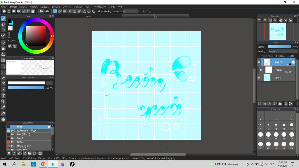Viewport: 299px width, 168px height.
Task: Zoom out using Navigator minus magnifier
Action: click(x=275, y=20)
